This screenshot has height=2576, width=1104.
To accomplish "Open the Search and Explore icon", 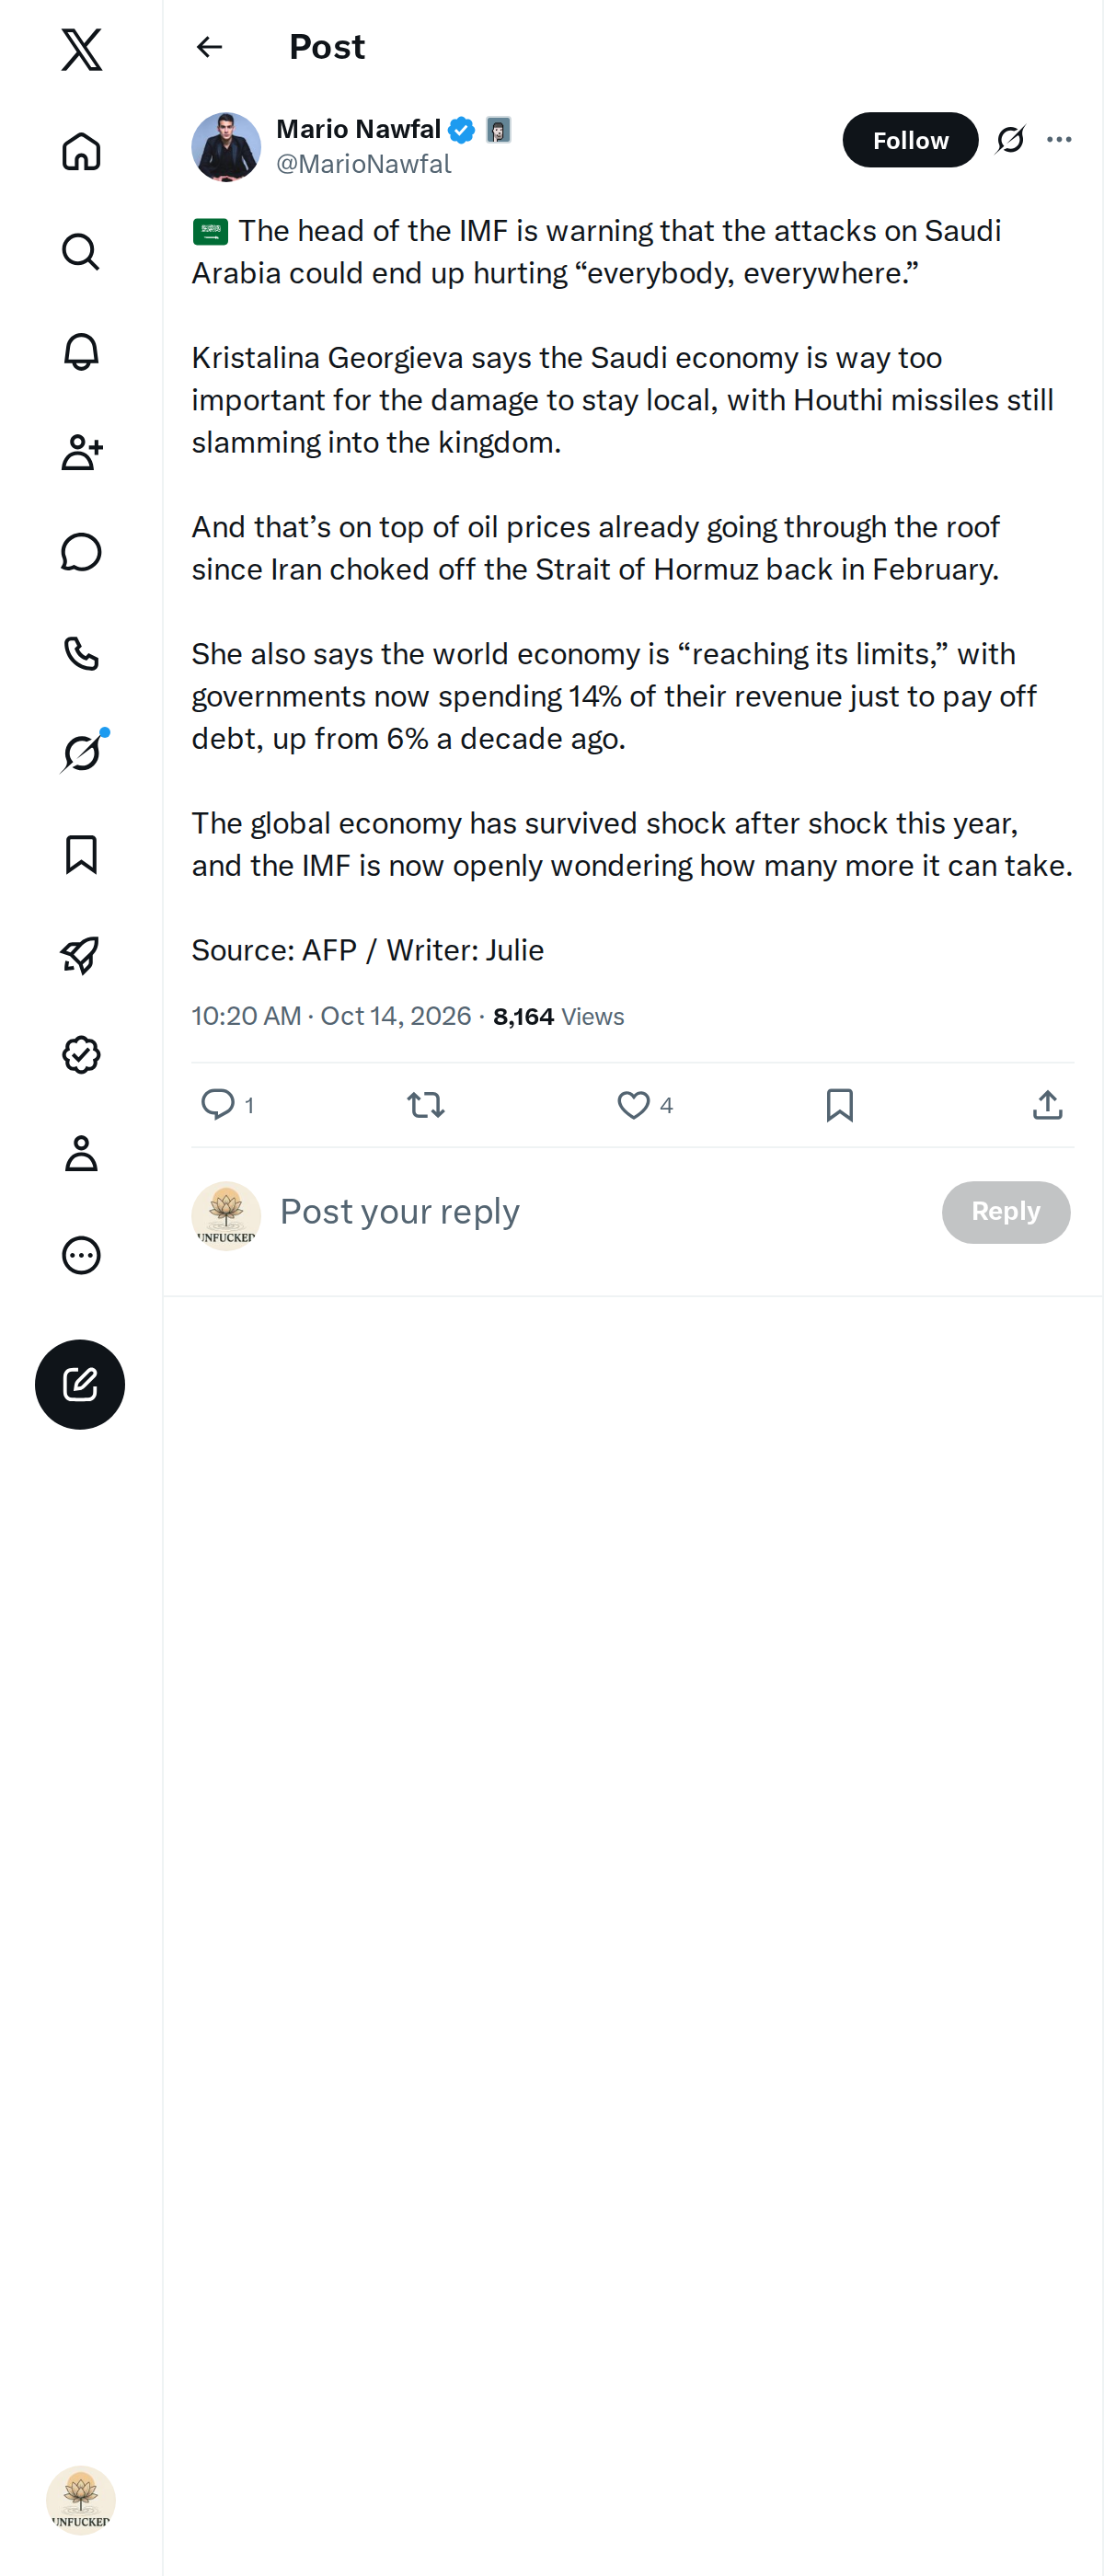I will [x=81, y=252].
